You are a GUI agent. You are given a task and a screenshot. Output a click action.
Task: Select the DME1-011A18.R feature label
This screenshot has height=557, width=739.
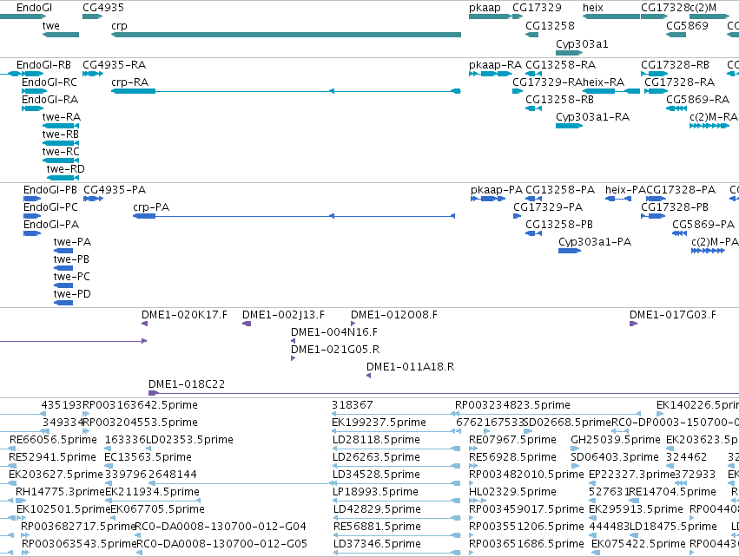tap(411, 367)
